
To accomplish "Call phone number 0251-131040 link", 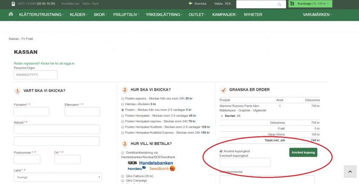I will (27, 3).
